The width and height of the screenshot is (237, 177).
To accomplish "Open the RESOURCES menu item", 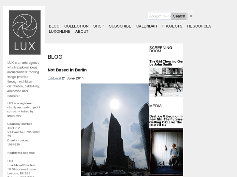I will [x=199, y=26].
